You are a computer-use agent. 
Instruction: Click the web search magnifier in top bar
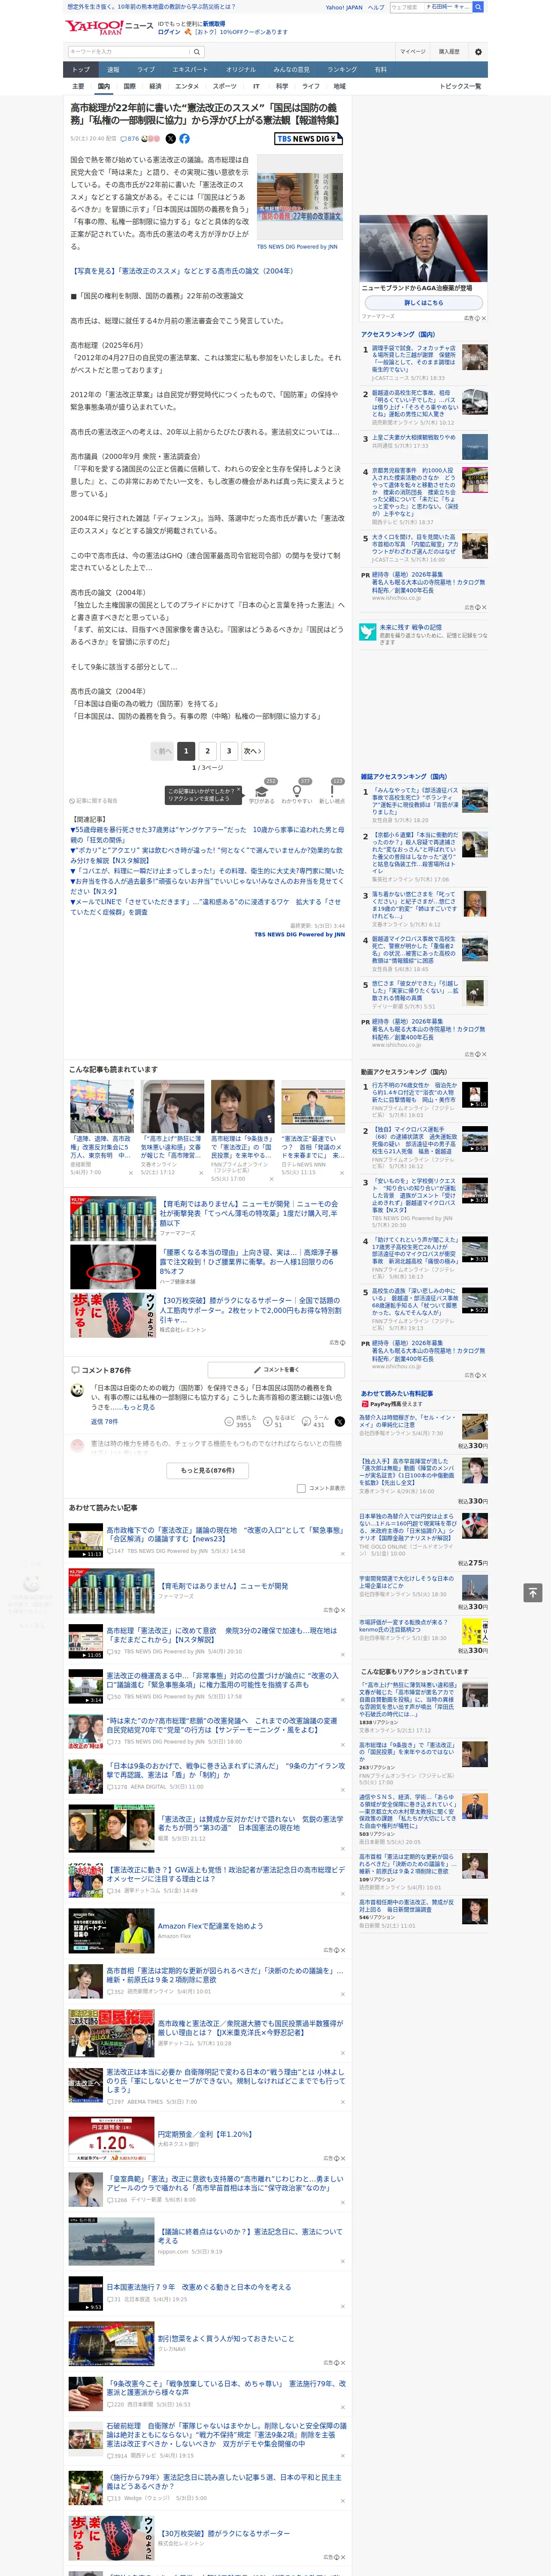478,7
